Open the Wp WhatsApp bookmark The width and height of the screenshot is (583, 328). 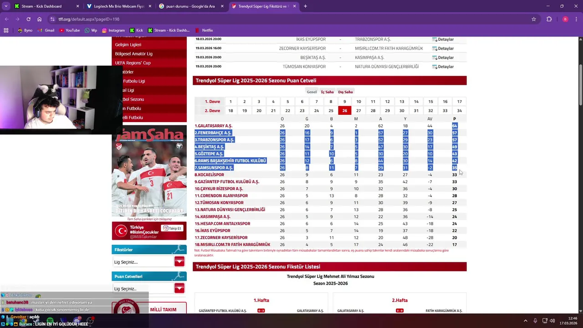click(x=91, y=30)
